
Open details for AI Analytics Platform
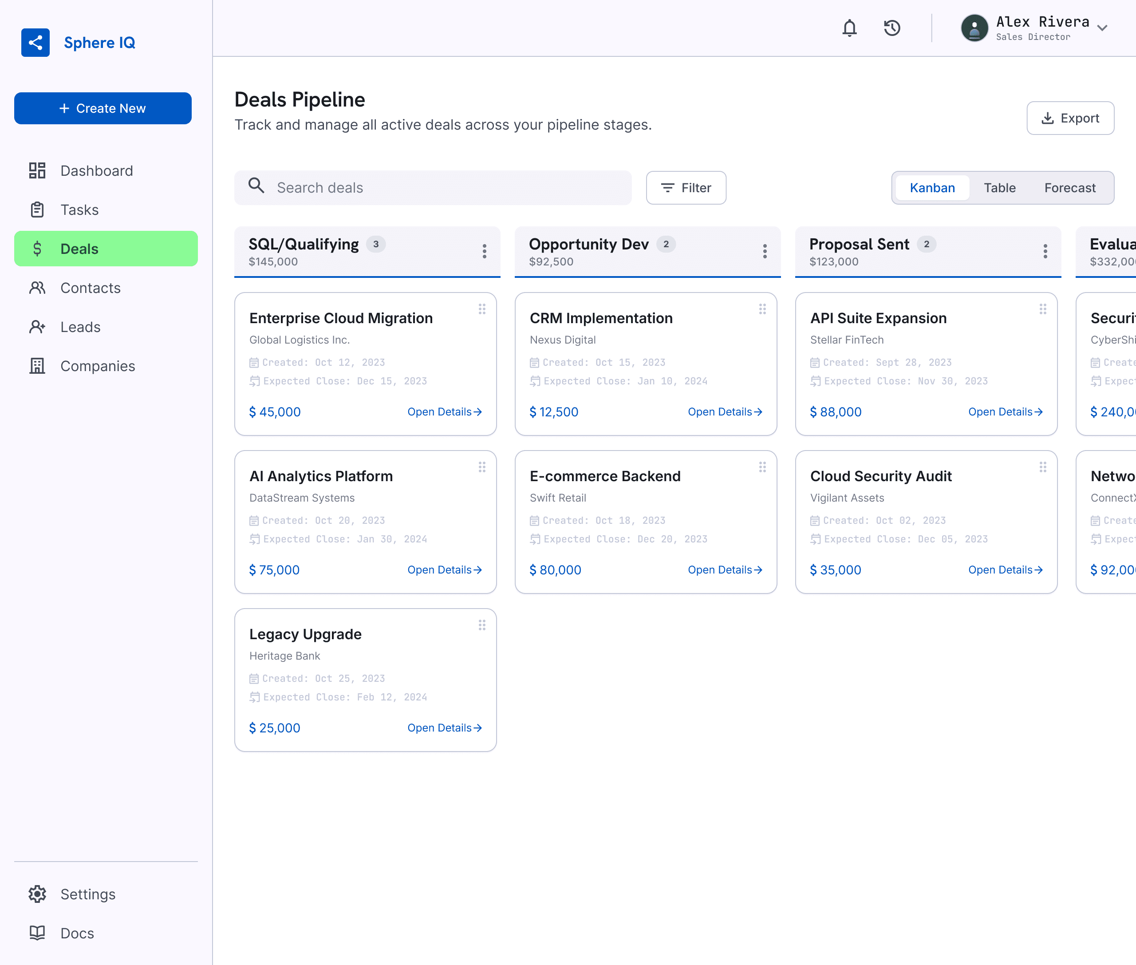click(445, 570)
